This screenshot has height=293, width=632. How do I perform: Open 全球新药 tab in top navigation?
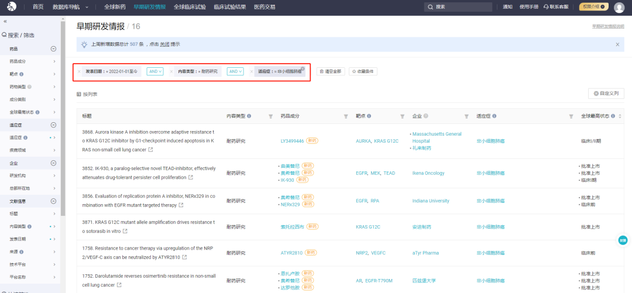pos(115,7)
